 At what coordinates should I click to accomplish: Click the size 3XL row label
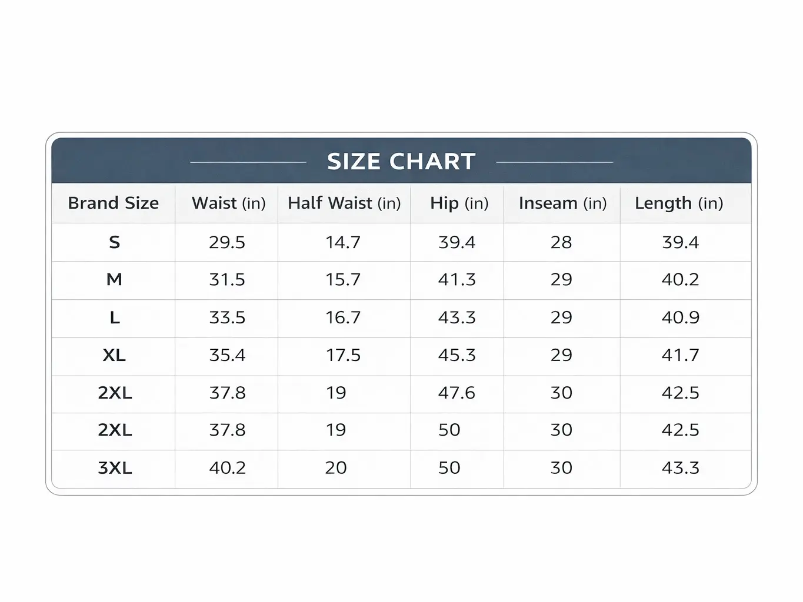pyautogui.click(x=115, y=468)
